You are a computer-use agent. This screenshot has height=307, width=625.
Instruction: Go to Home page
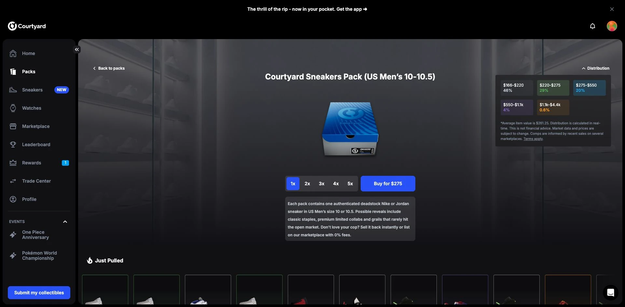39,53
